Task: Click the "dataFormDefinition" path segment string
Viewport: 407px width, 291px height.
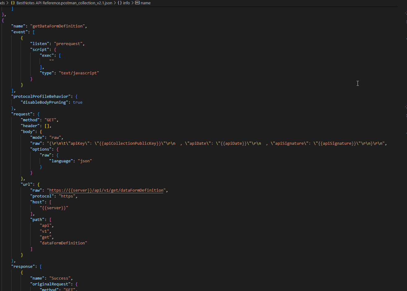Action: pyautogui.click(x=63, y=243)
